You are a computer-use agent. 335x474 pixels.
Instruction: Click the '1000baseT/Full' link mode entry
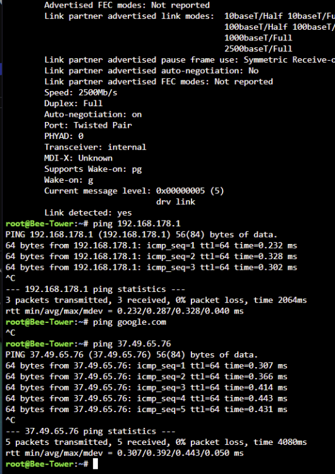[259, 38]
